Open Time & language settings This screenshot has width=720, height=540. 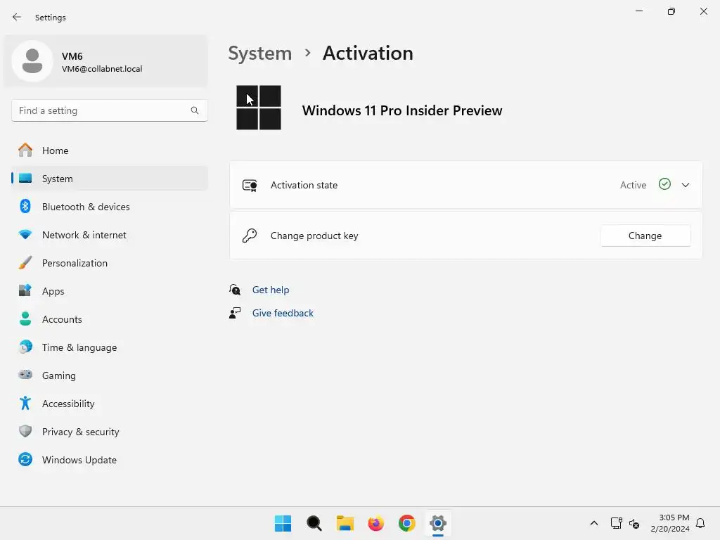pos(109,347)
